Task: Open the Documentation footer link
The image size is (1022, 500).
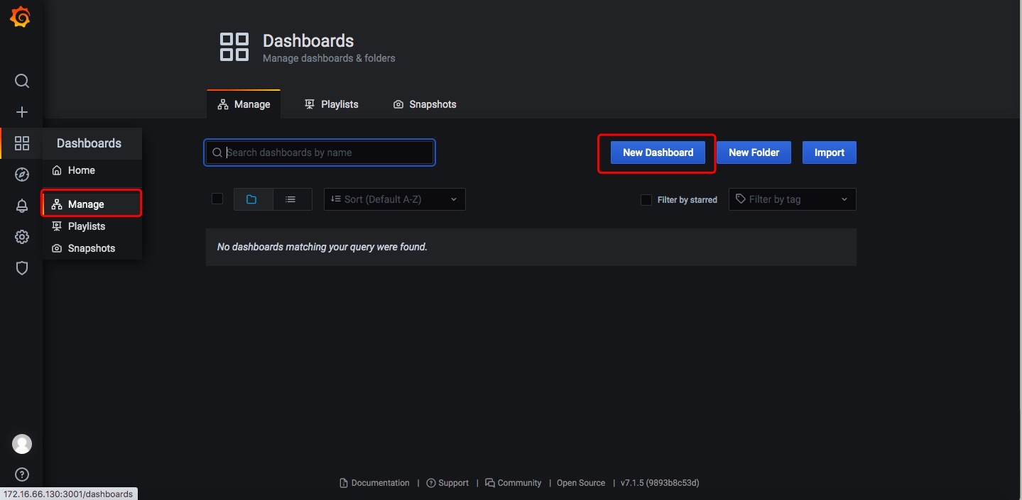Action: 375,483
